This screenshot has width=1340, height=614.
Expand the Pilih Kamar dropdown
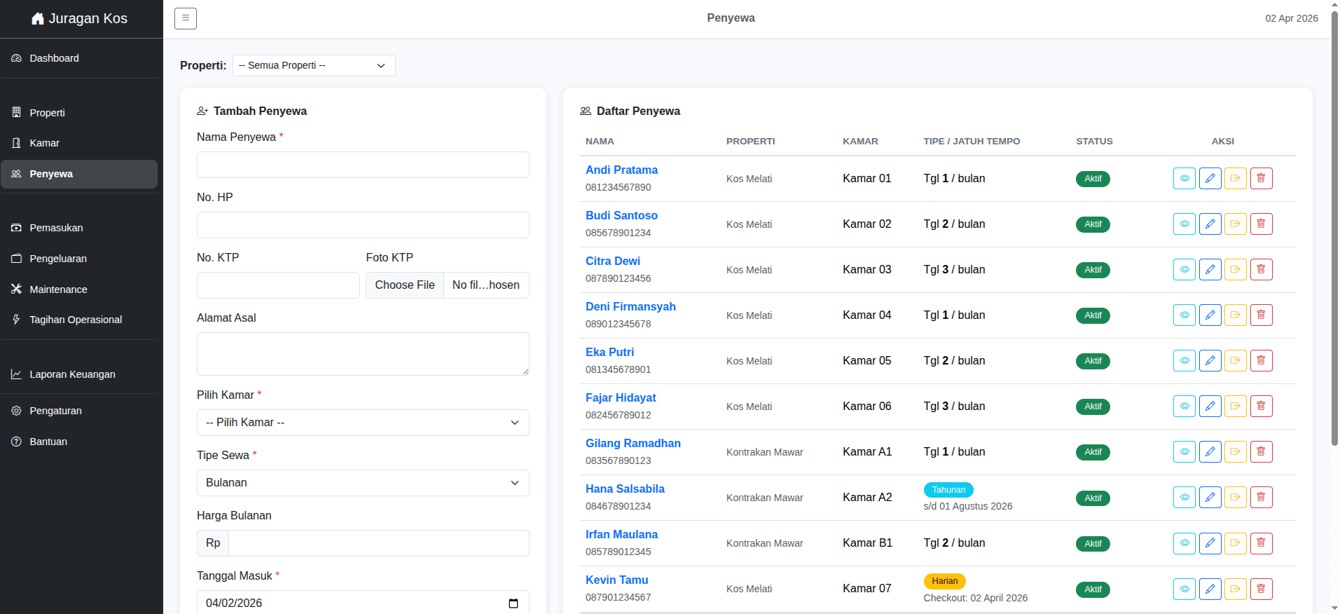tap(363, 423)
